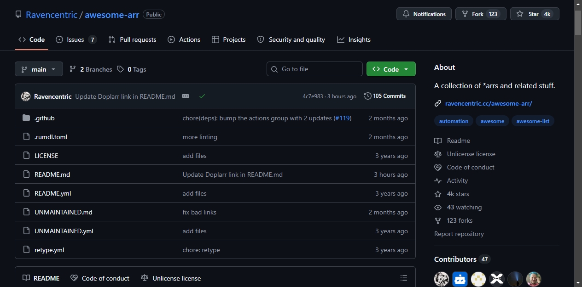Visit ravencentric.cc/awesome-arr/ website link
The height and width of the screenshot is (287, 582).
(x=489, y=103)
